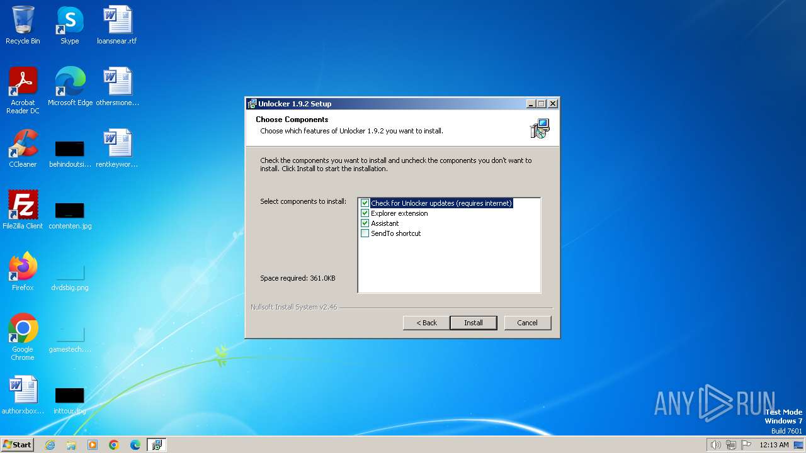Click the Space required: 361.0KB text

point(298,278)
